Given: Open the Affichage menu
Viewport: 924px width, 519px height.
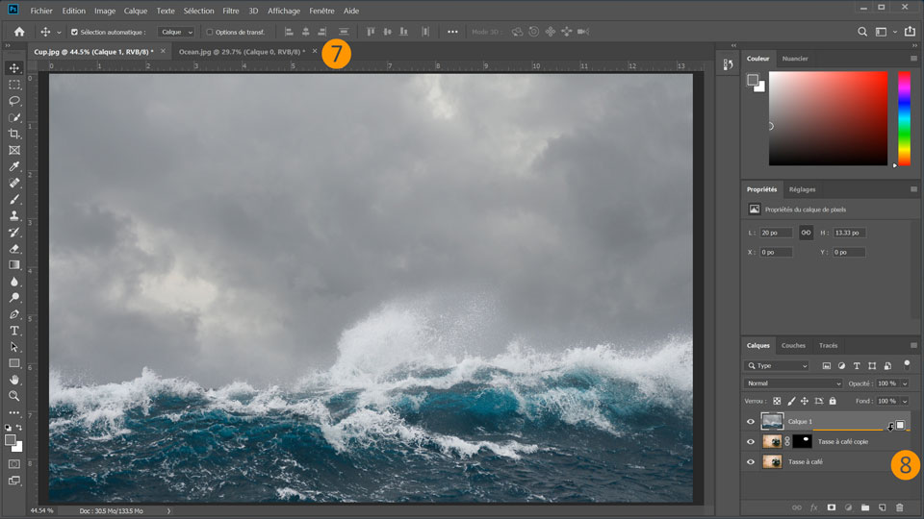Looking at the screenshot, I should coord(283,11).
